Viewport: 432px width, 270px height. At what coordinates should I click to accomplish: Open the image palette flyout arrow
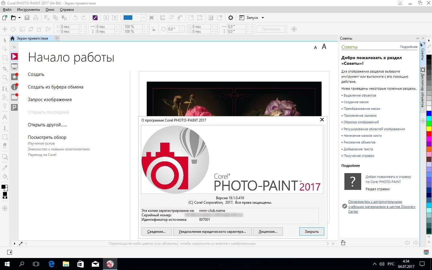pyautogui.click(x=14, y=244)
